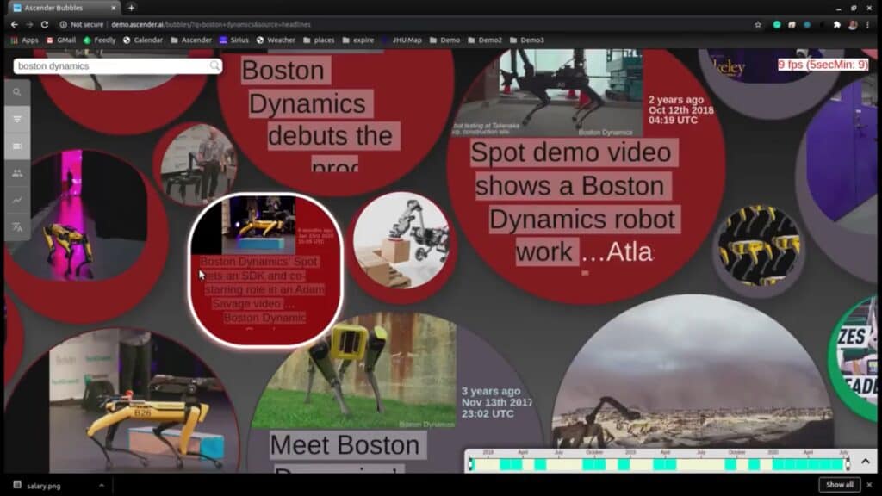Expand Demo2 bookmarks folder
882x496 pixels.
pos(484,40)
